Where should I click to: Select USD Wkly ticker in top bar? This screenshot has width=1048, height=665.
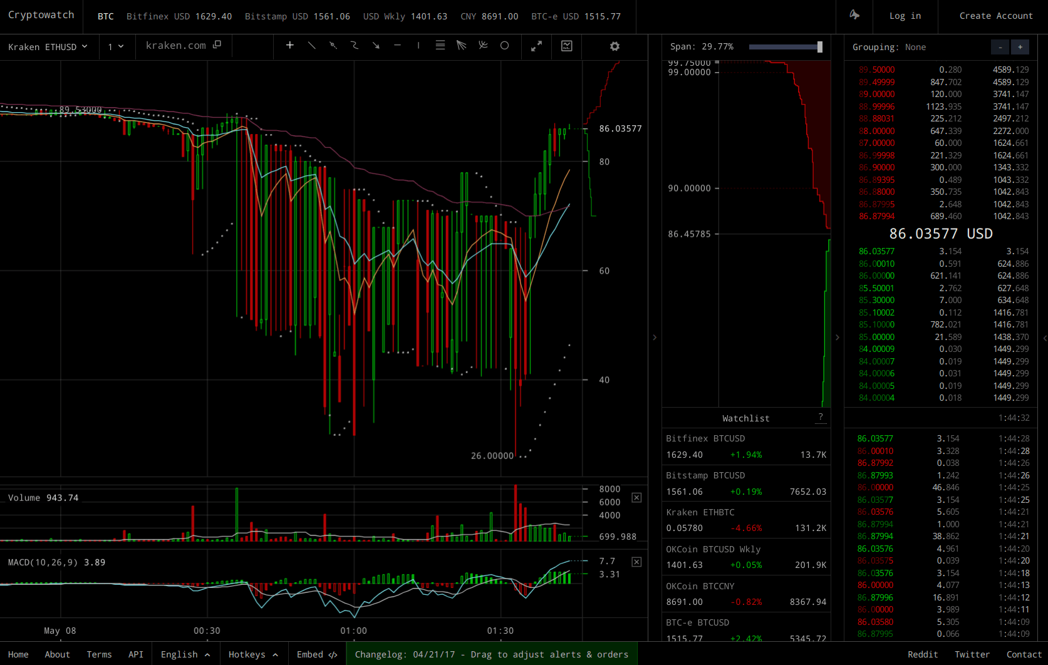click(x=405, y=16)
